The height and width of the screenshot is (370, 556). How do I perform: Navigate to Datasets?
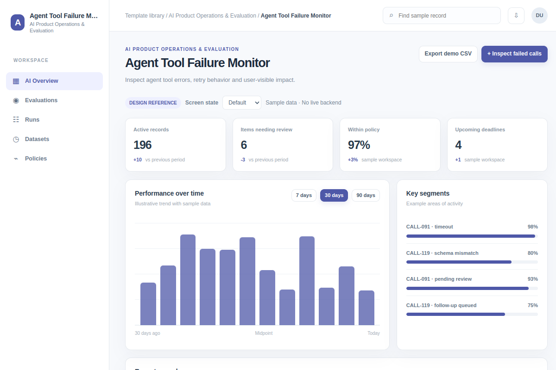[x=54, y=139]
